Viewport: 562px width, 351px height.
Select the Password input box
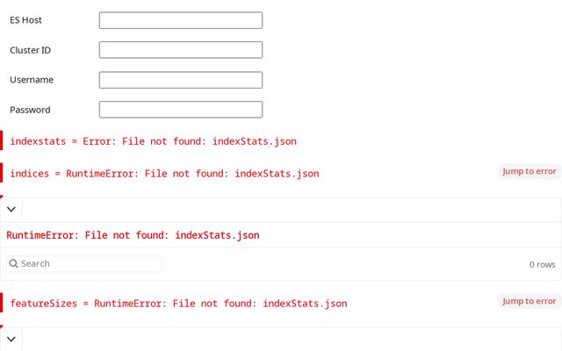coord(180,110)
